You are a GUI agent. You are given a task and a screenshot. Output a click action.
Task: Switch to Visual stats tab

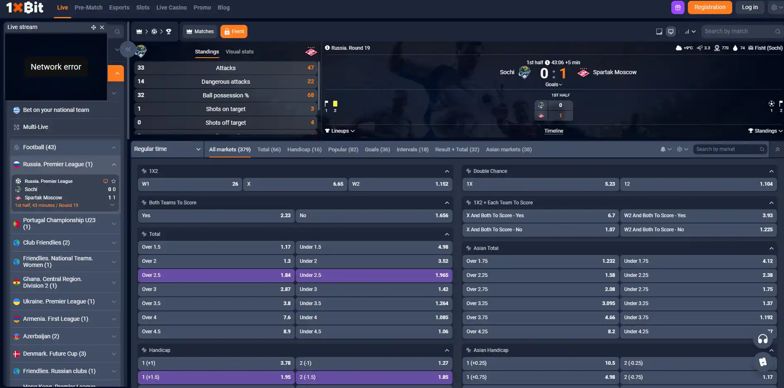coord(240,52)
